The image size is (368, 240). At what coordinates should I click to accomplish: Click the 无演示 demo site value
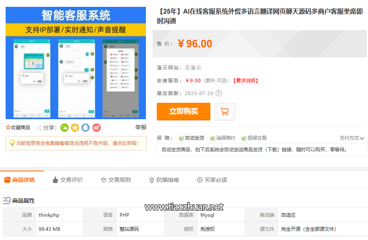pos(193,68)
